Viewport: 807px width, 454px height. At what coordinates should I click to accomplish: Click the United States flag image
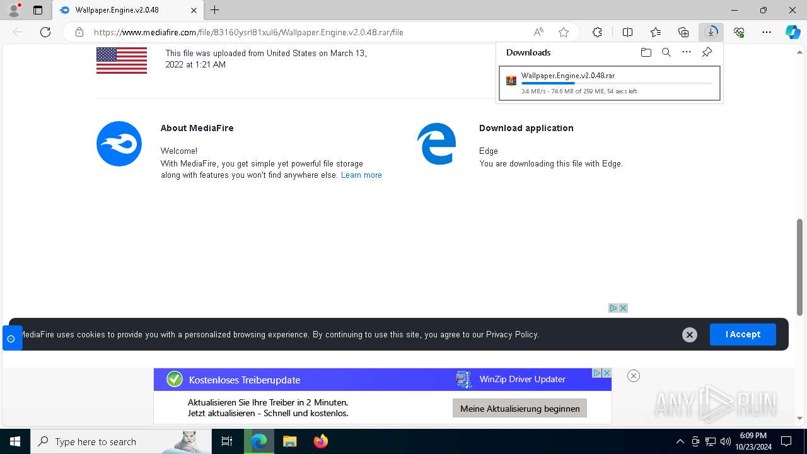(122, 59)
